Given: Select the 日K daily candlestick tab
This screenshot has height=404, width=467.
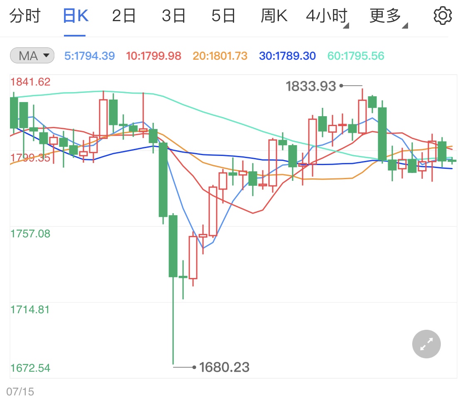Looking at the screenshot, I should (x=75, y=15).
